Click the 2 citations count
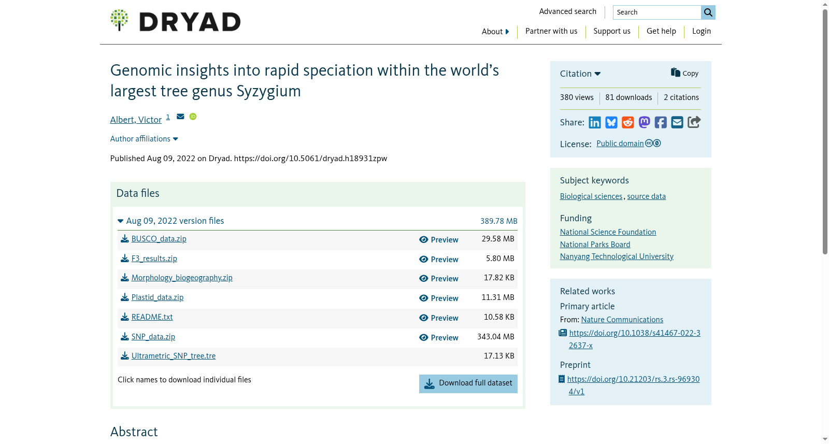This screenshot has height=444, width=829. click(x=681, y=97)
